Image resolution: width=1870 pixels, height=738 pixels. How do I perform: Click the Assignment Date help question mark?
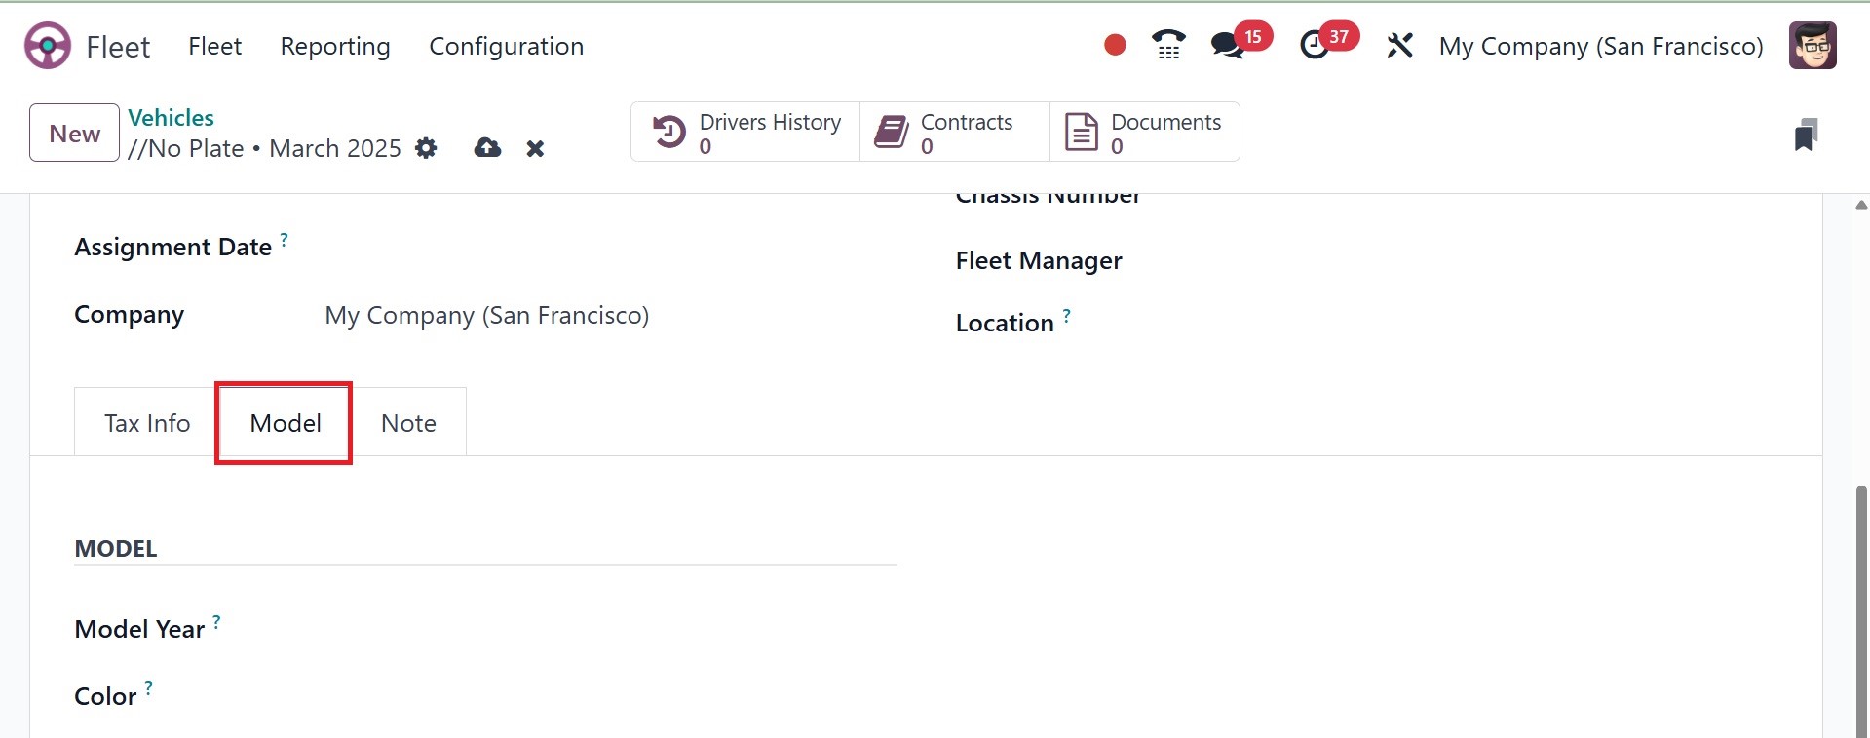tap(284, 239)
